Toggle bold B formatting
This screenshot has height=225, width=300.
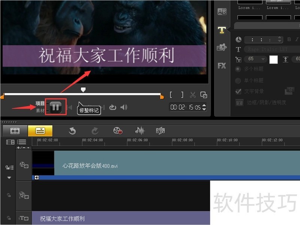(289, 39)
